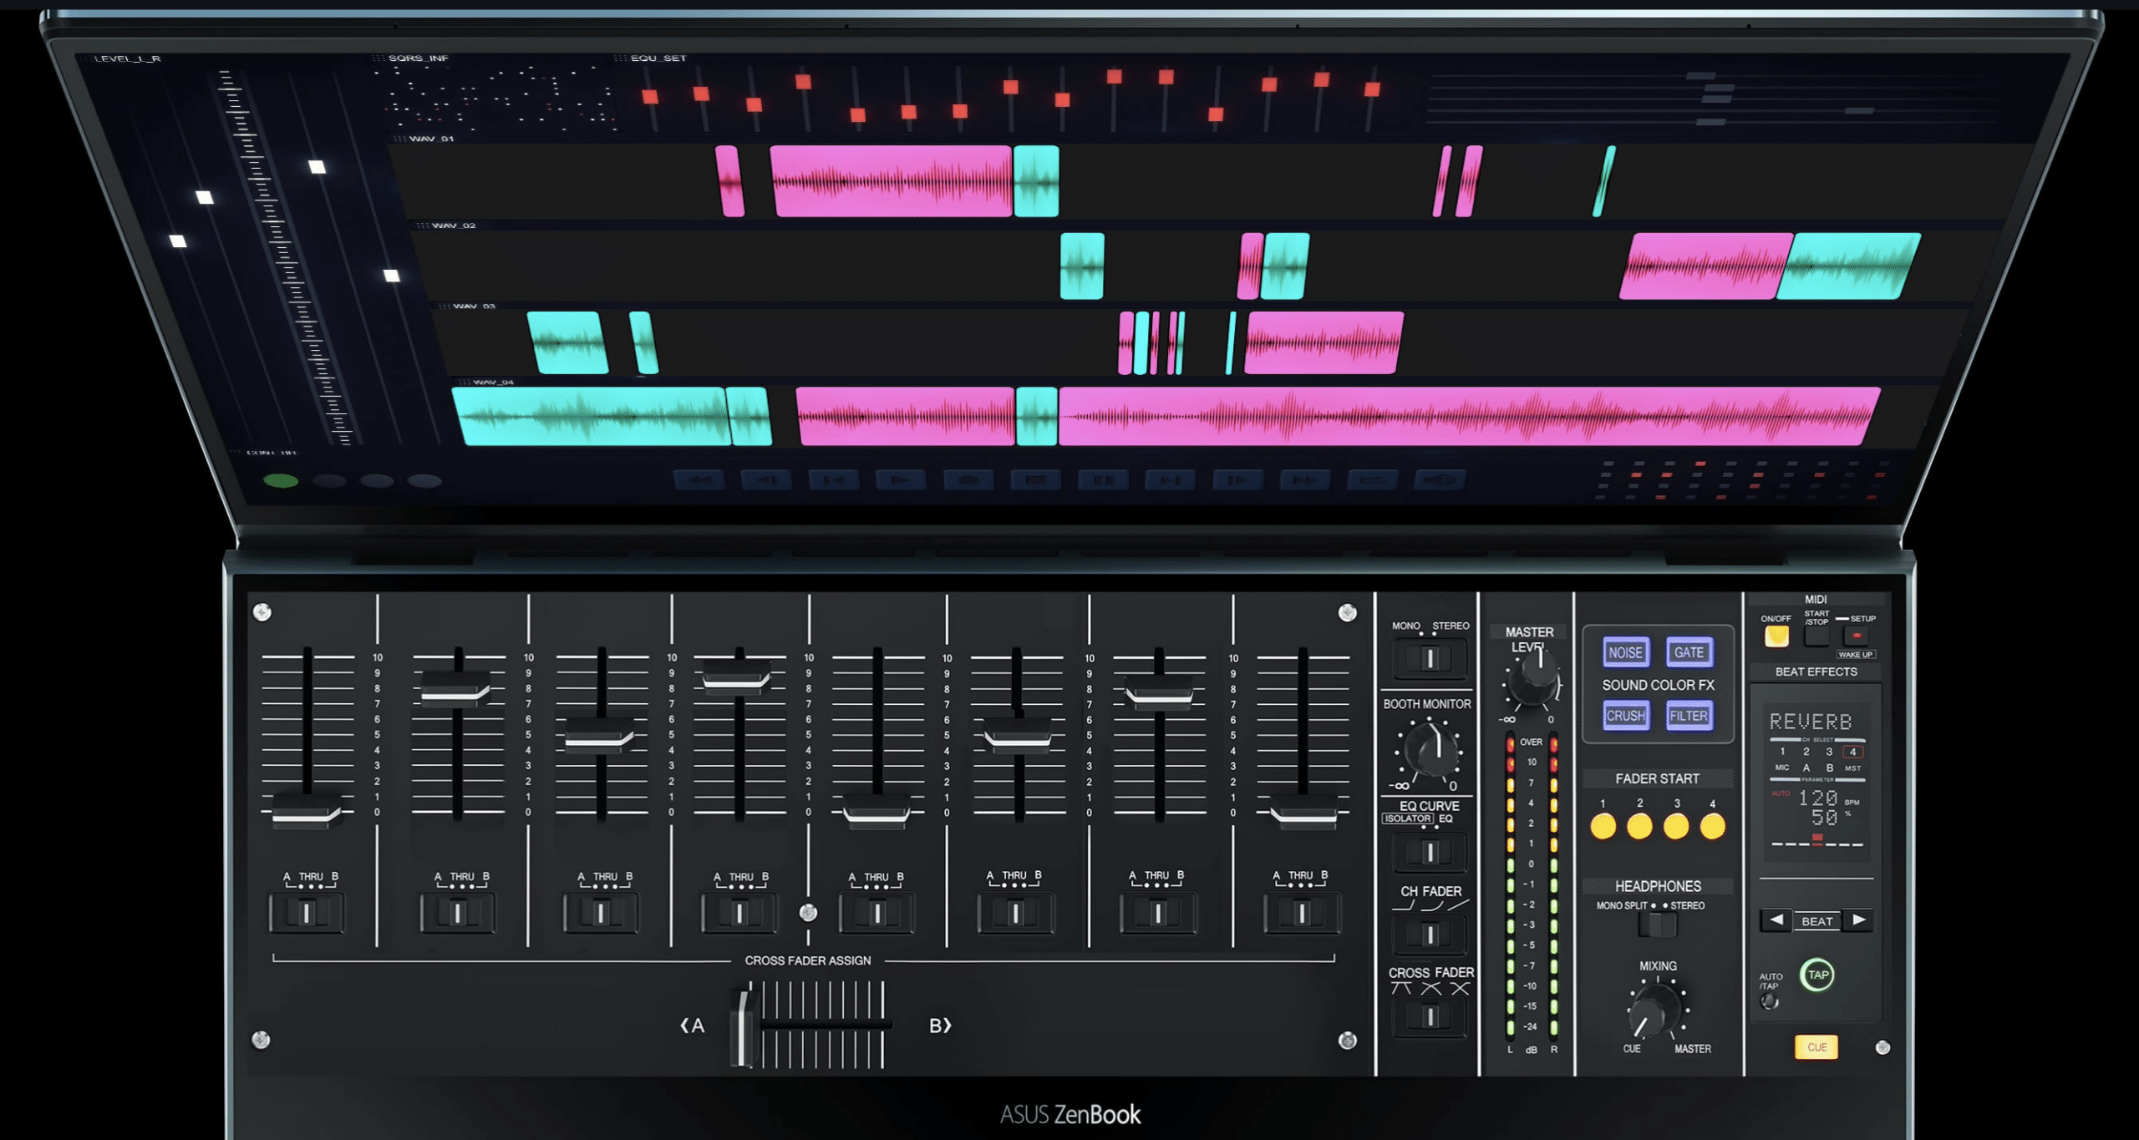Screen dimensions: 2139x1140
Task: Toggle Fader Start button 2
Action: (x=1639, y=827)
